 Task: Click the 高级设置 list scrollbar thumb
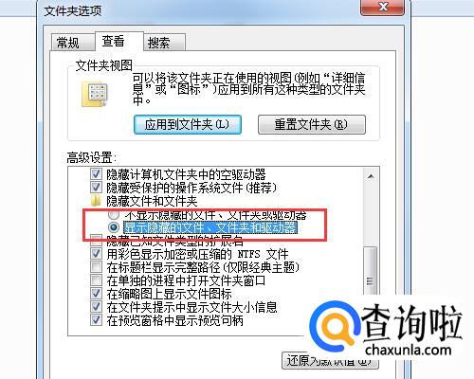click(371, 271)
